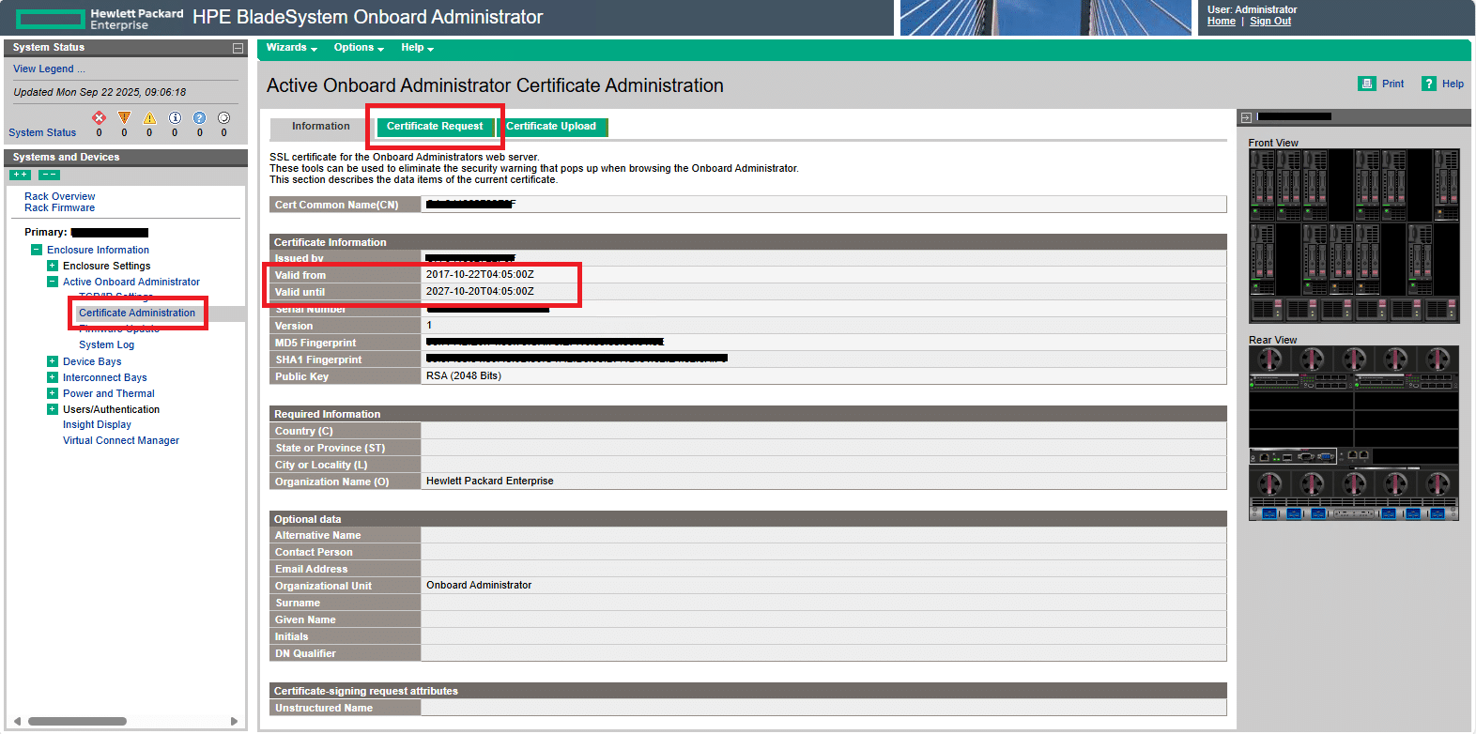Click the Print icon

click(1366, 84)
